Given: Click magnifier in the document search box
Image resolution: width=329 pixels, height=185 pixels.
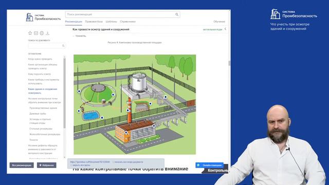Looking at the screenshot, I should pos(63,46).
